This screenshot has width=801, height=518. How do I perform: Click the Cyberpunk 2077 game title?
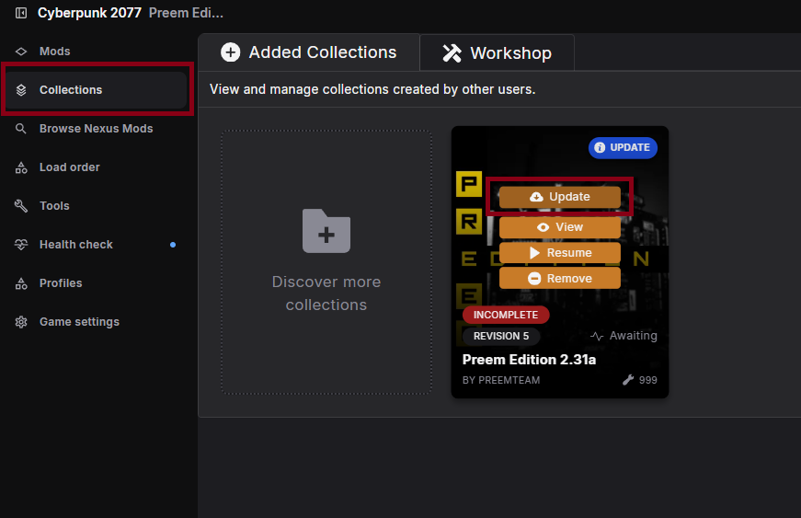click(x=89, y=13)
